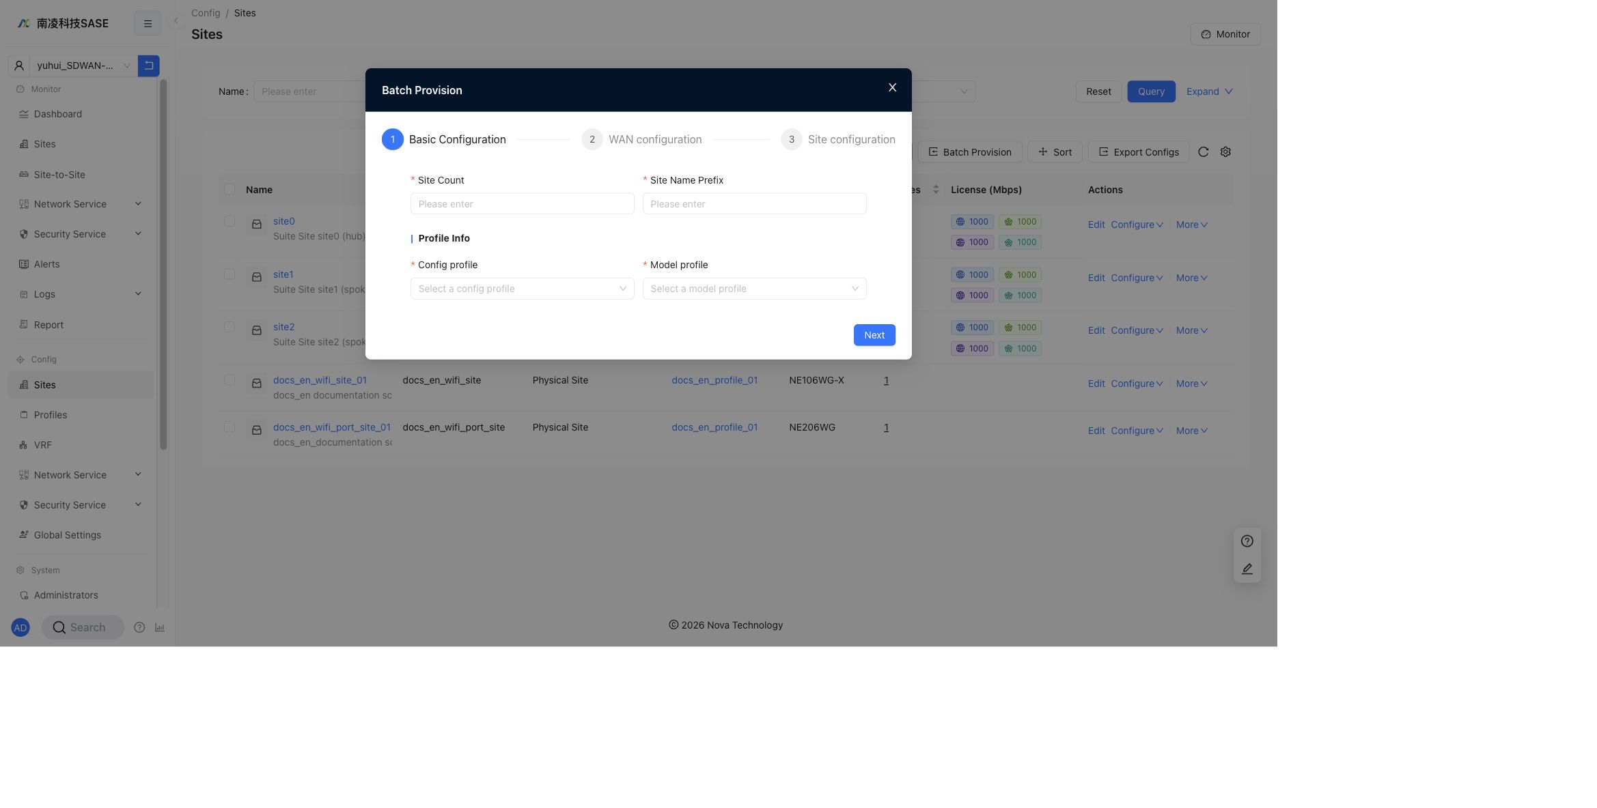Expand the Logs menu
Screen dimensions: 1597x808
[81, 294]
